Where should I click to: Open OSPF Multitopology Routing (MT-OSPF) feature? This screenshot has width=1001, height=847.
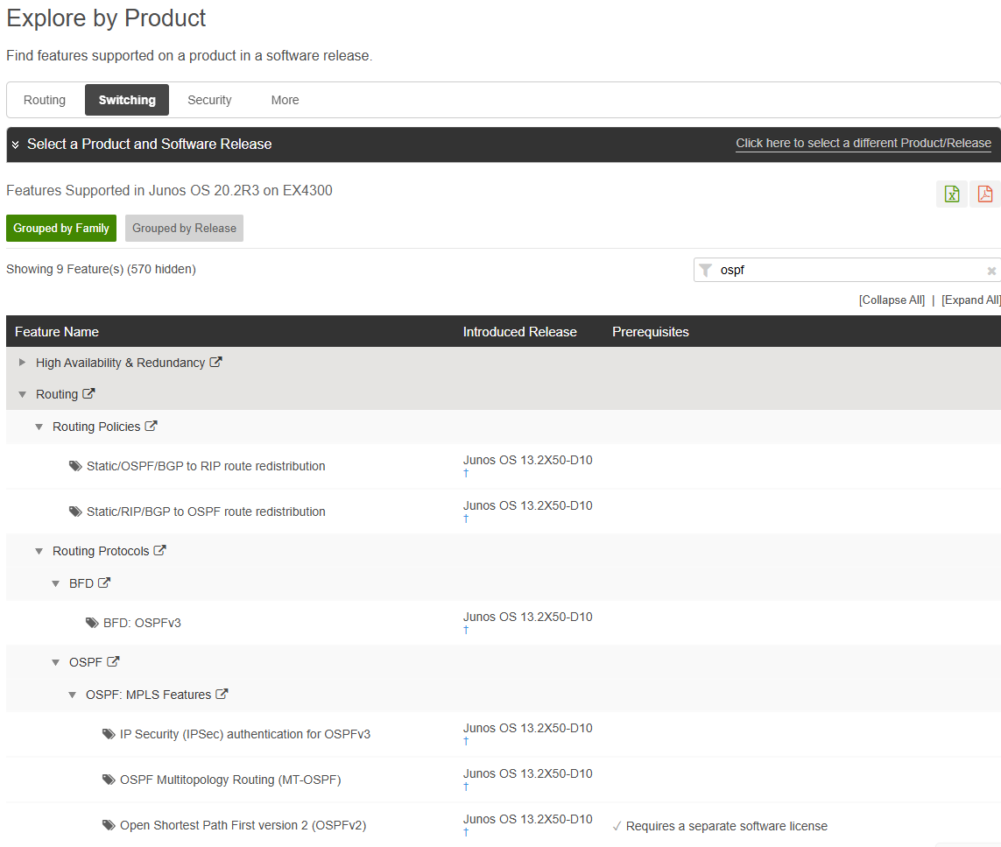[229, 780]
